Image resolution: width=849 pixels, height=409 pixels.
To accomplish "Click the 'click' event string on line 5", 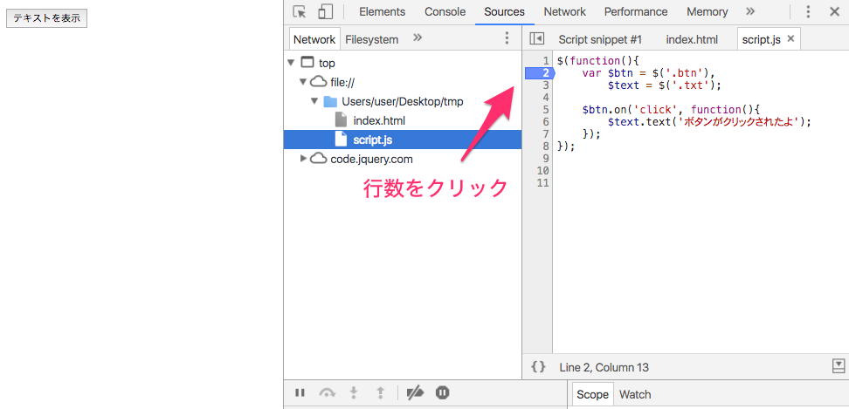I will [658, 110].
